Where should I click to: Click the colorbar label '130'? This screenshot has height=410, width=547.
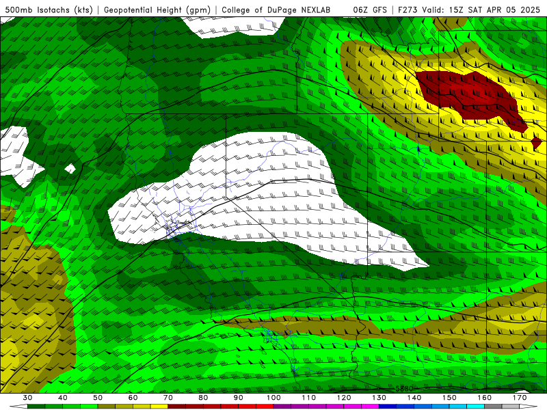379,398
